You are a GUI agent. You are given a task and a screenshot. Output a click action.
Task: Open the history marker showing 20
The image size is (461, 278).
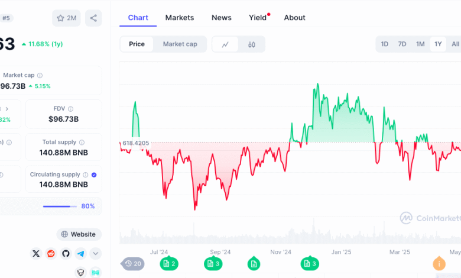[x=132, y=263]
